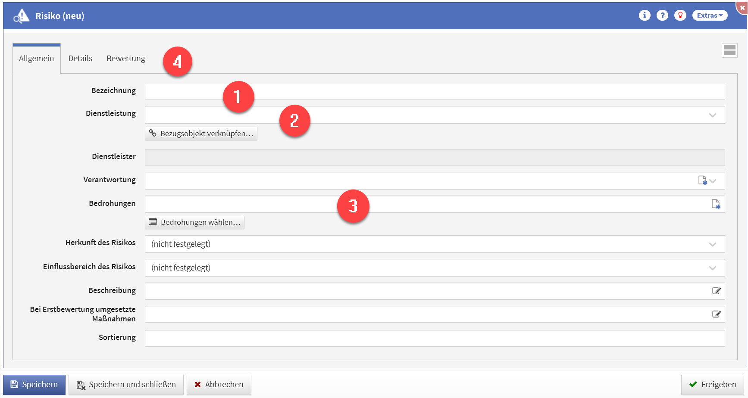748x398 pixels.
Task: Focus the Bedrohungen input field
Action: [x=435, y=204]
